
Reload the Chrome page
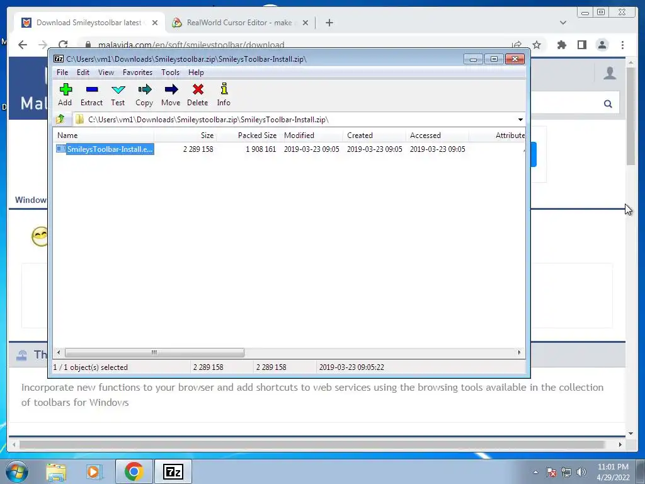click(x=63, y=45)
